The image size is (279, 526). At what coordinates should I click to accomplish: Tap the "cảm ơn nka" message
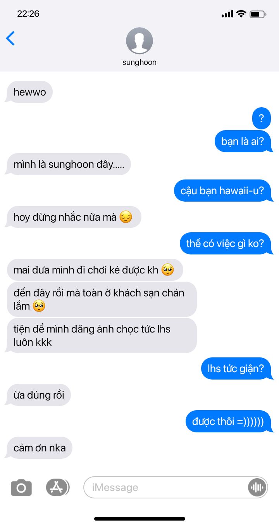40,448
